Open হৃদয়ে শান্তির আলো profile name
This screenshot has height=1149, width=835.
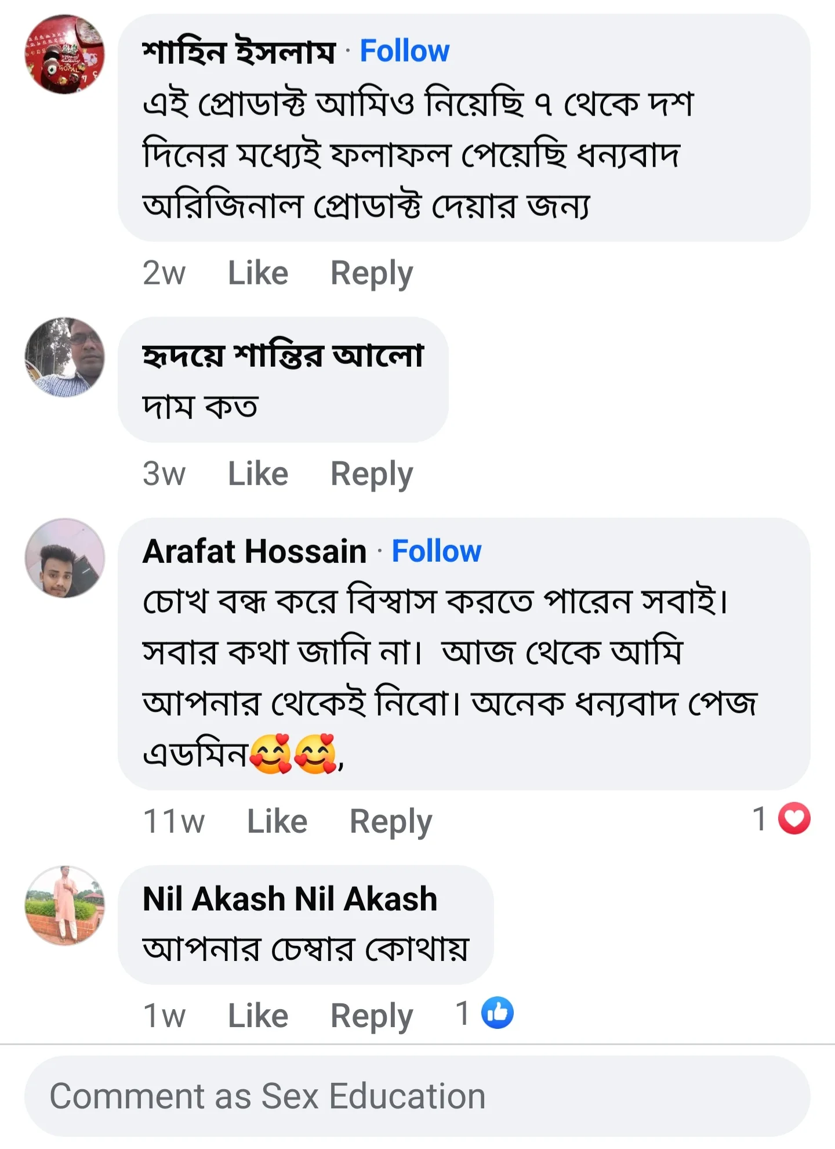click(x=283, y=355)
